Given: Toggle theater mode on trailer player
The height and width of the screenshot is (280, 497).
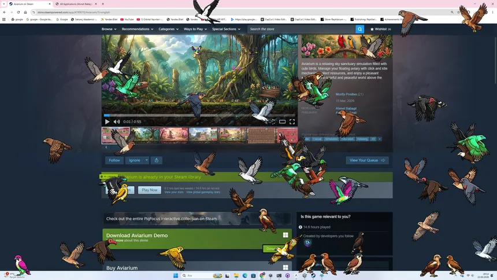Looking at the screenshot, I should [282, 121].
